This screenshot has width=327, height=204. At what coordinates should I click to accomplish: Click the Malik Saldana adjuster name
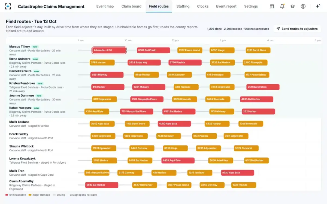tap(19, 122)
